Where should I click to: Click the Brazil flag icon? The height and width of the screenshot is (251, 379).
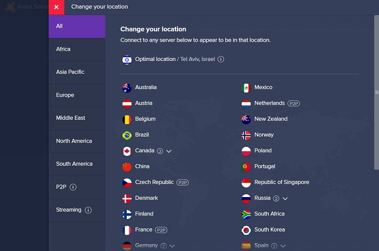127,135
